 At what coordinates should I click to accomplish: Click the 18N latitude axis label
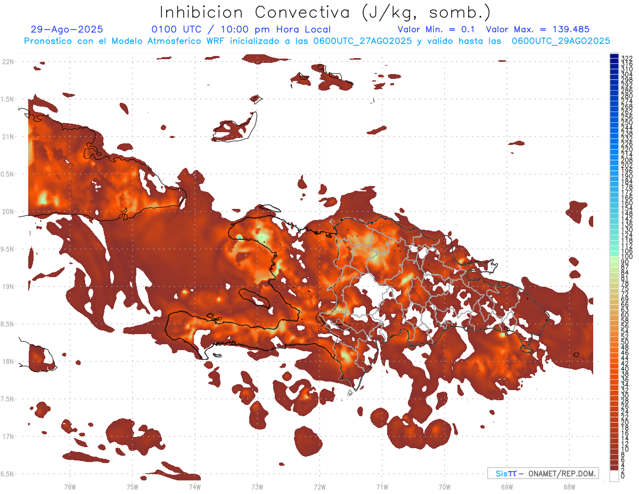coord(10,361)
